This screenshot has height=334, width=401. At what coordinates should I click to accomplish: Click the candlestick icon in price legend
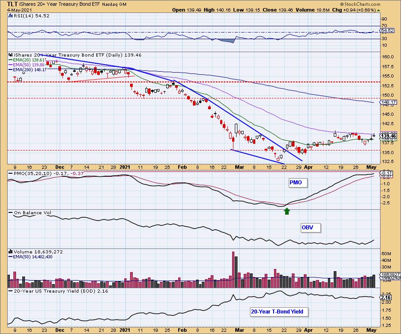pyautogui.click(x=11, y=55)
